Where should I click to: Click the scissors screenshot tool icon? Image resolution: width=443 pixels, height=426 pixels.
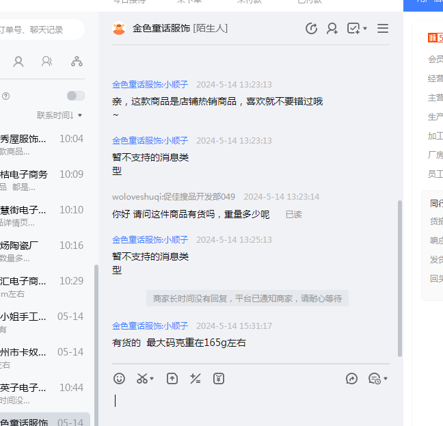(142, 378)
